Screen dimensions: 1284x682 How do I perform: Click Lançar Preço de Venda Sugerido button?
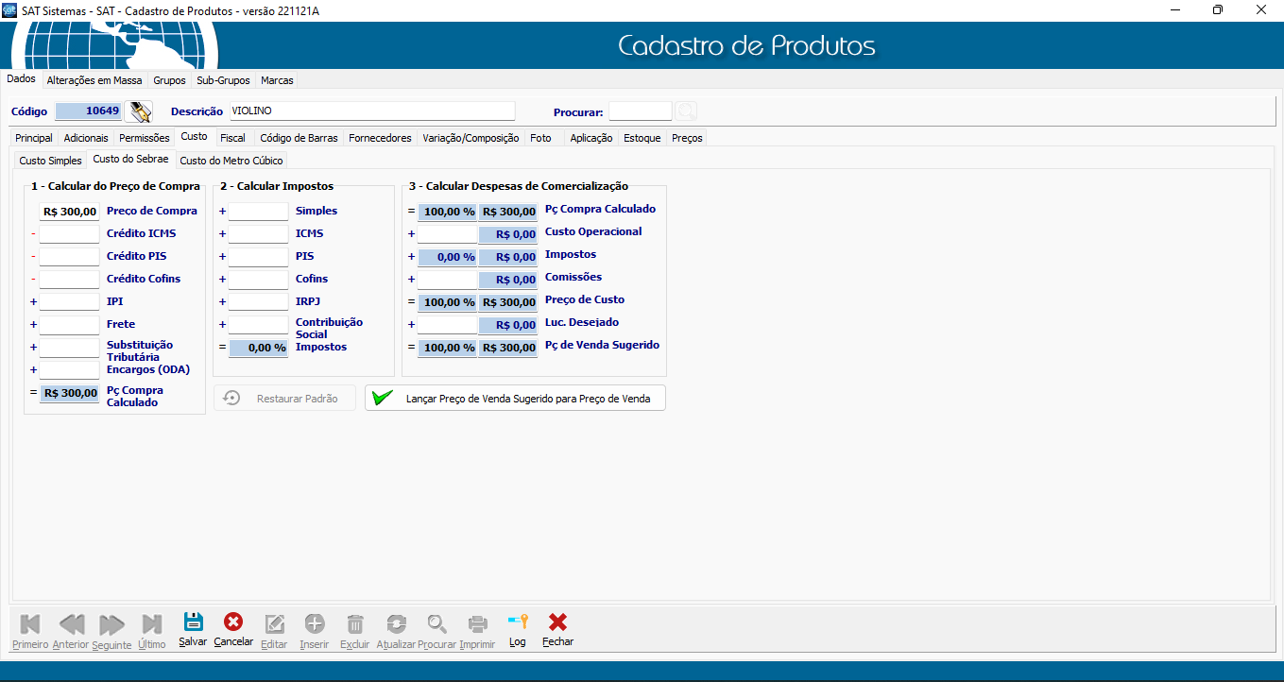pos(515,399)
